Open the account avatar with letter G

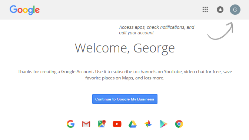click(x=235, y=10)
